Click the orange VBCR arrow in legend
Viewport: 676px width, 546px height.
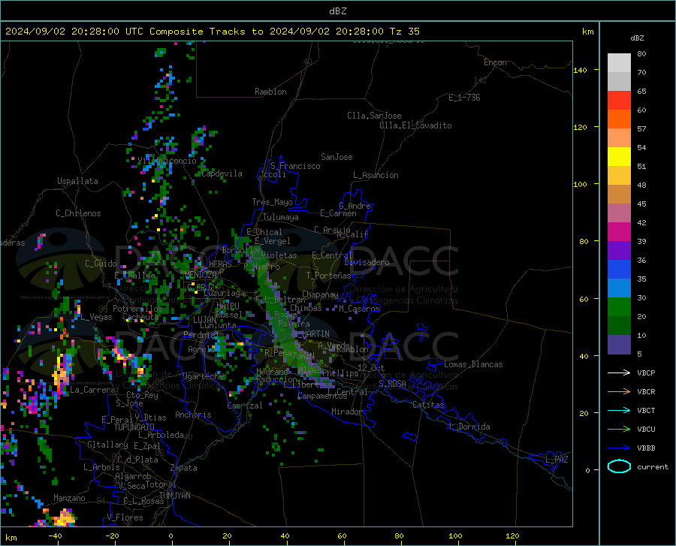pyautogui.click(x=619, y=392)
